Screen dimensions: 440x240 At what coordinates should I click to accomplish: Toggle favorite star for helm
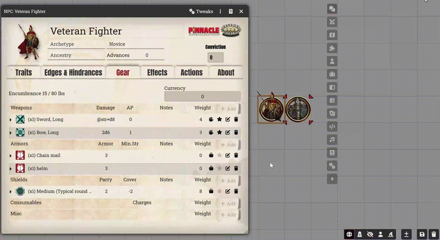coord(219,168)
